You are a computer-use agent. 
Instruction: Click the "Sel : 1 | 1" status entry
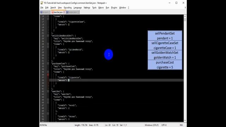click(123, 125)
